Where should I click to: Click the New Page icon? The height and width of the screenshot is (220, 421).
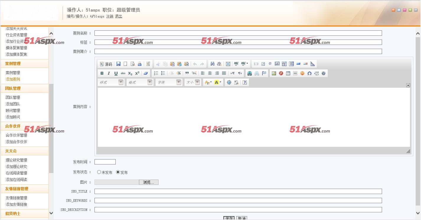[125, 64]
